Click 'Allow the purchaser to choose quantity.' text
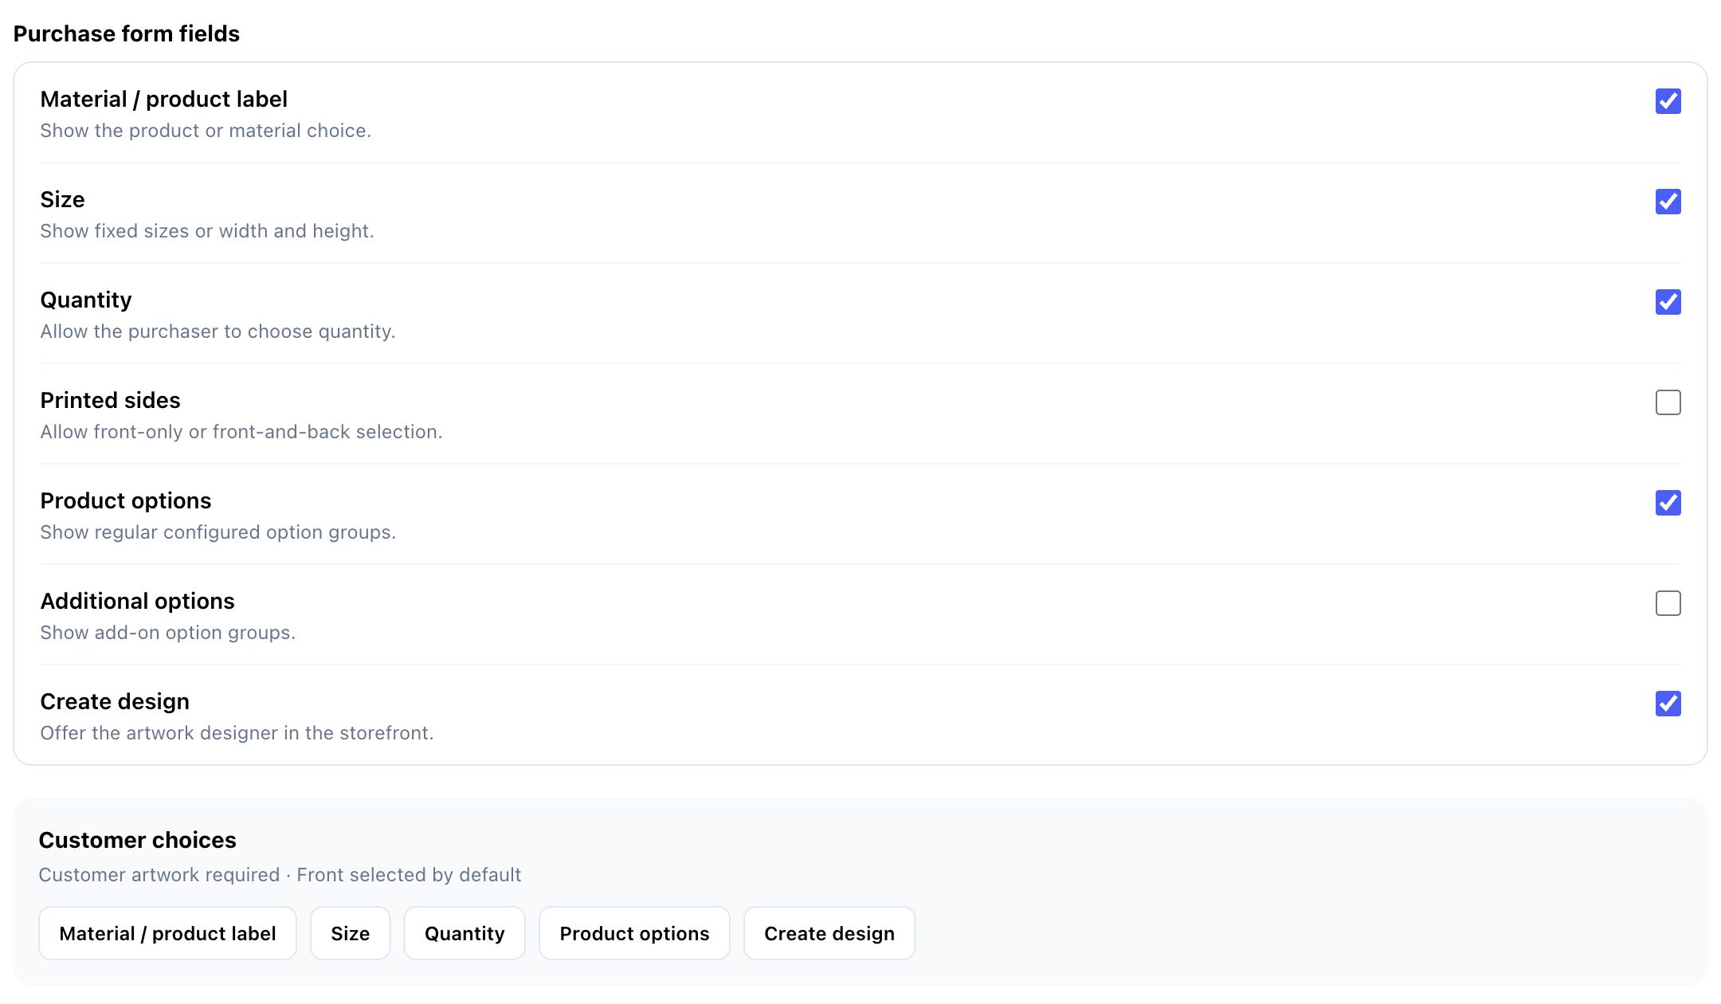The height and width of the screenshot is (1004, 1721). coord(218,331)
